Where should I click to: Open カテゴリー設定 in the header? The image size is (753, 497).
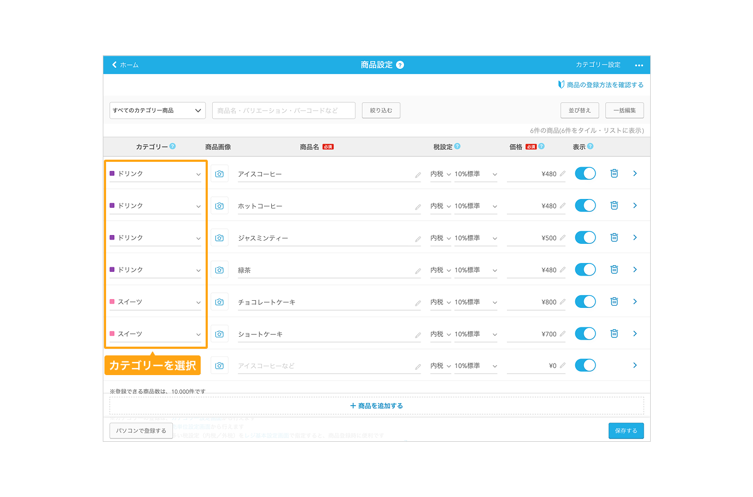point(598,65)
